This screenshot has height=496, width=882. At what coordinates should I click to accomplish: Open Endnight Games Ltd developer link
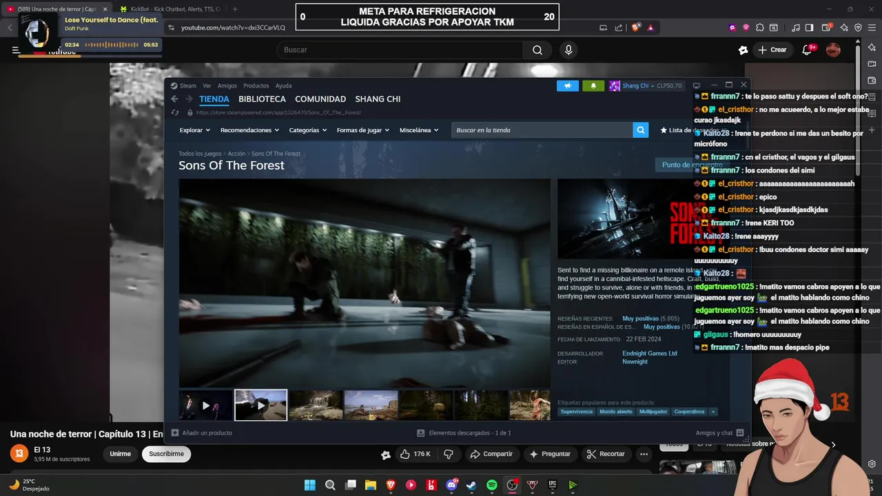pyautogui.click(x=649, y=353)
